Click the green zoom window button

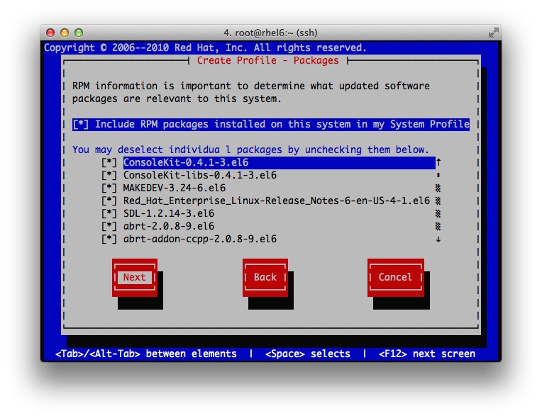pyautogui.click(x=79, y=33)
